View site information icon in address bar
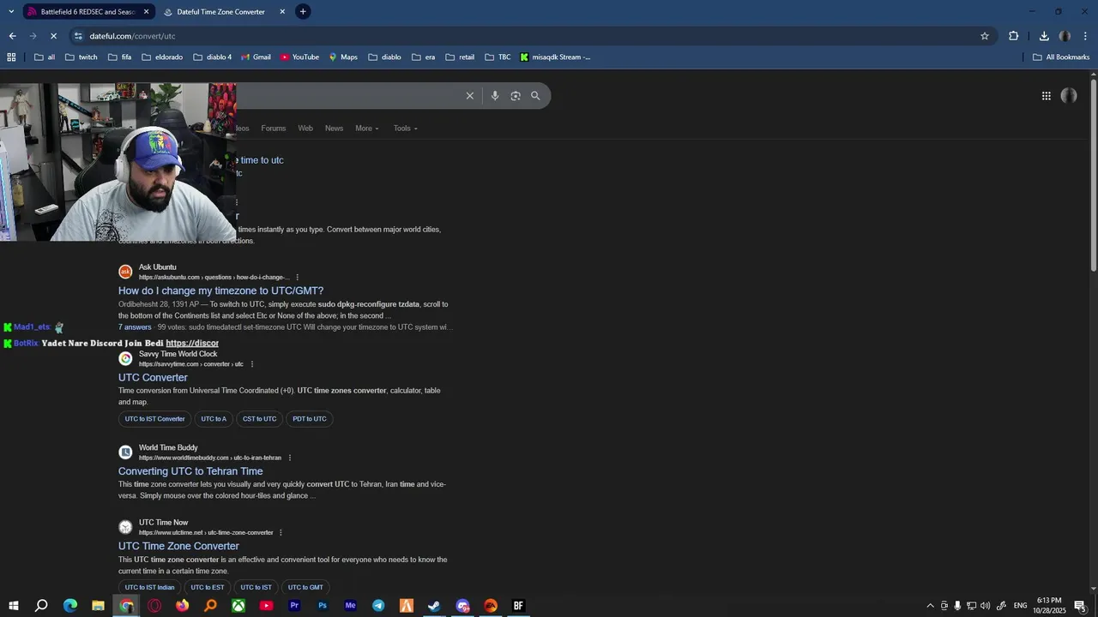Viewport: 1098px width, 617px height. click(78, 36)
